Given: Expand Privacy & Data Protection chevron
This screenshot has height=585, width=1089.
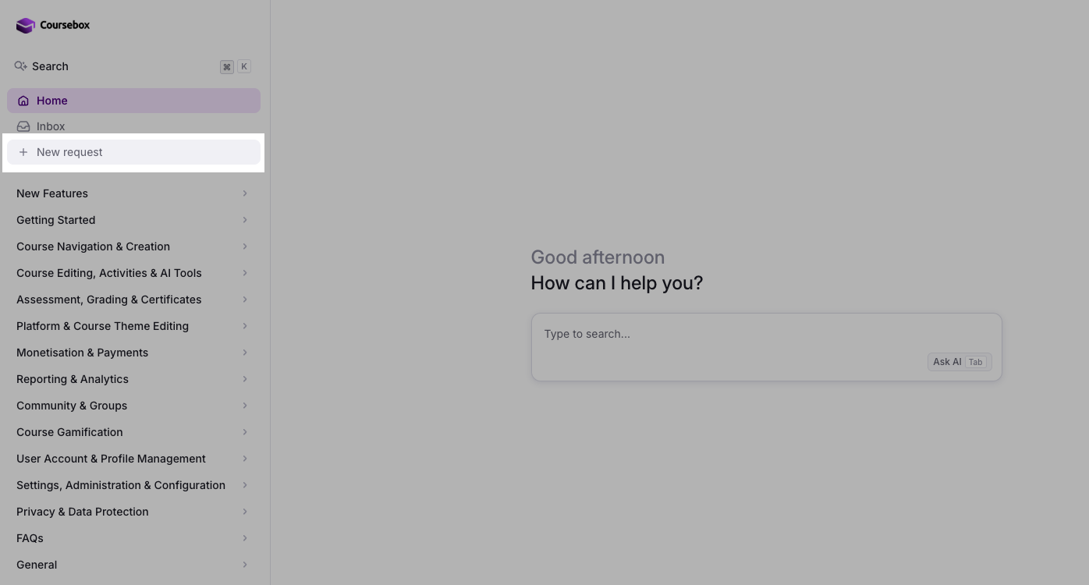Looking at the screenshot, I should pyautogui.click(x=245, y=512).
